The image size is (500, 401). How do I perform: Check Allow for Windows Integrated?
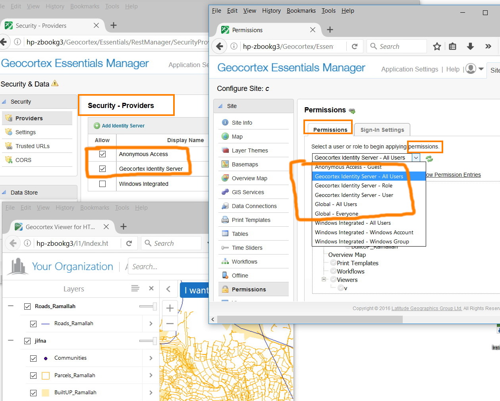pos(102,184)
